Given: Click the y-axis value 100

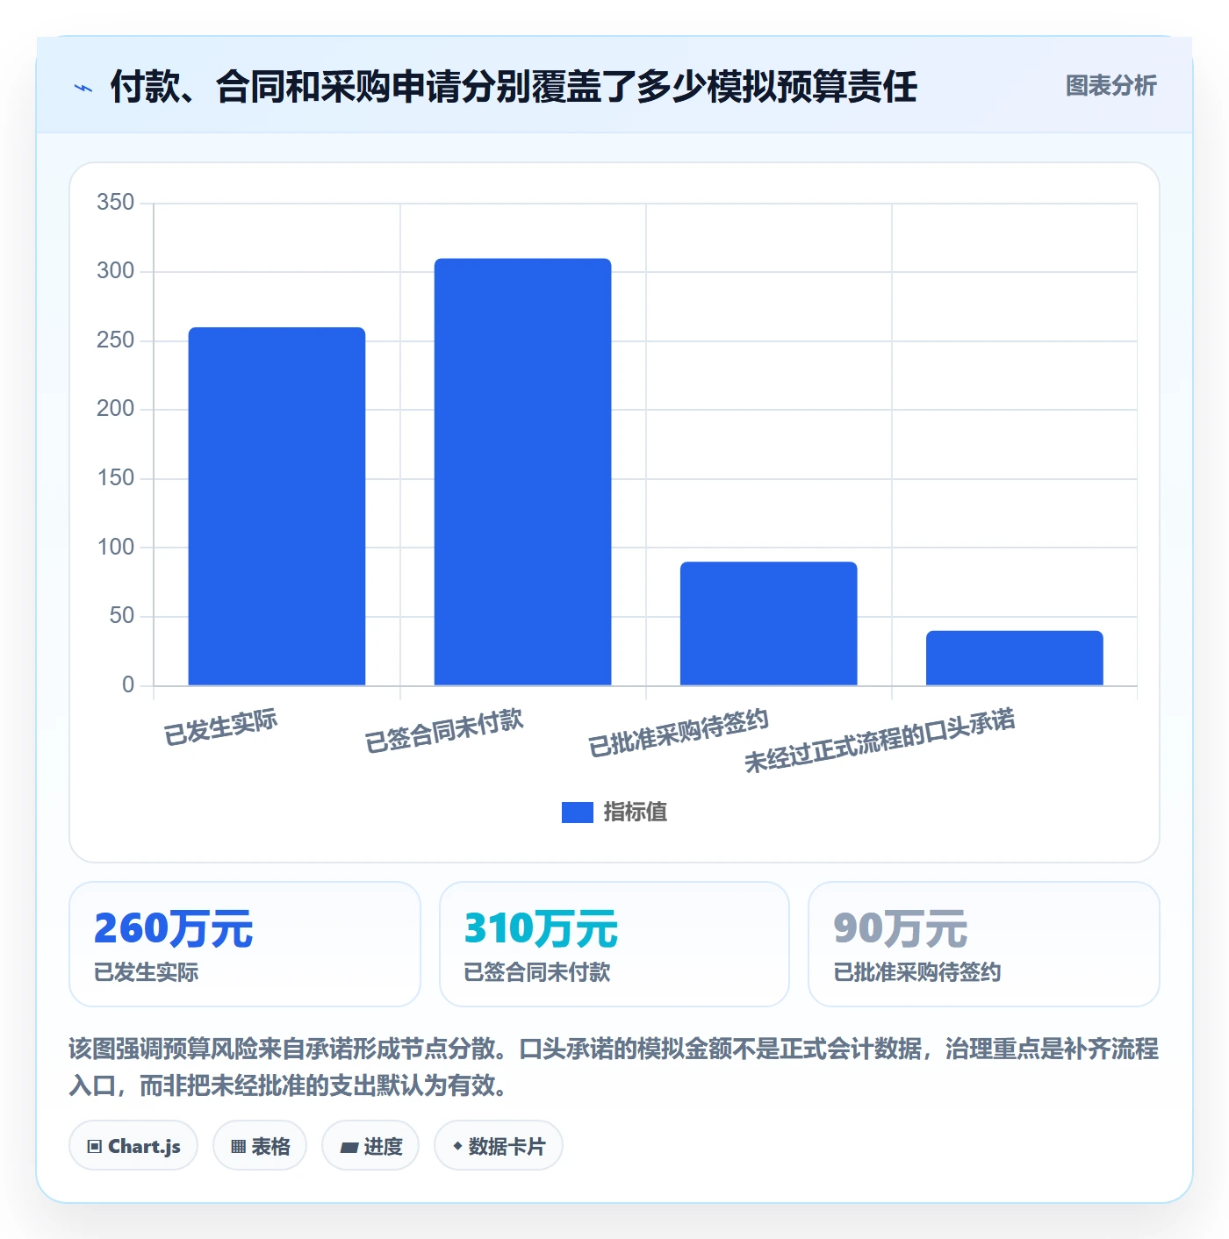Looking at the screenshot, I should tap(115, 548).
